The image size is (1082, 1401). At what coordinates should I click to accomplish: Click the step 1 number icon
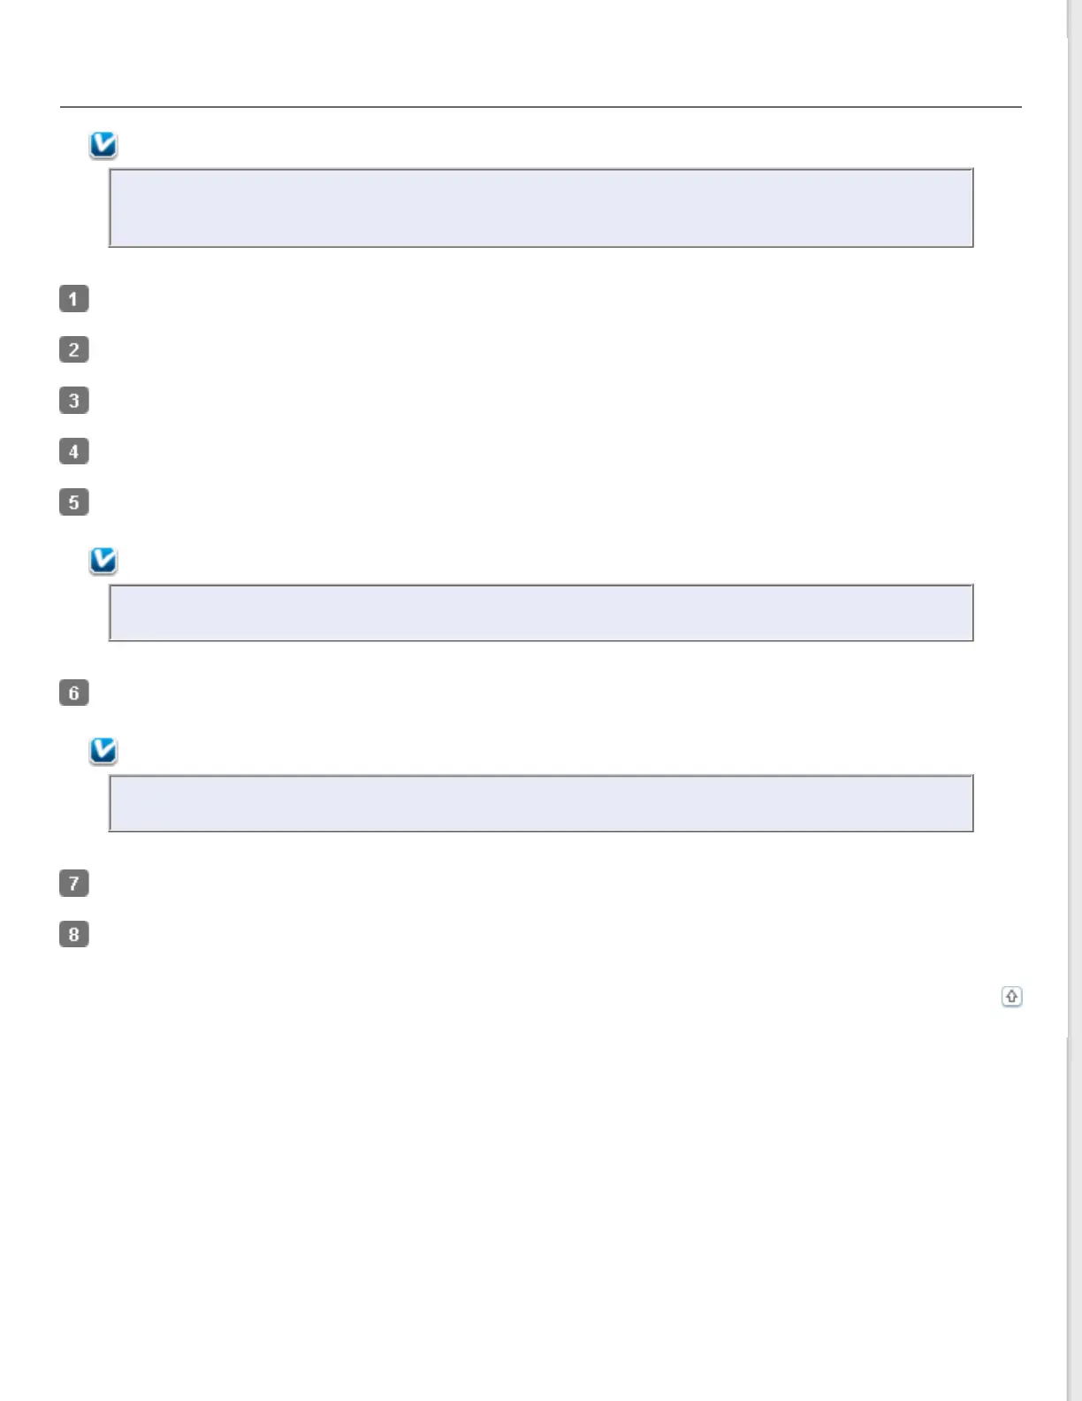coord(74,299)
